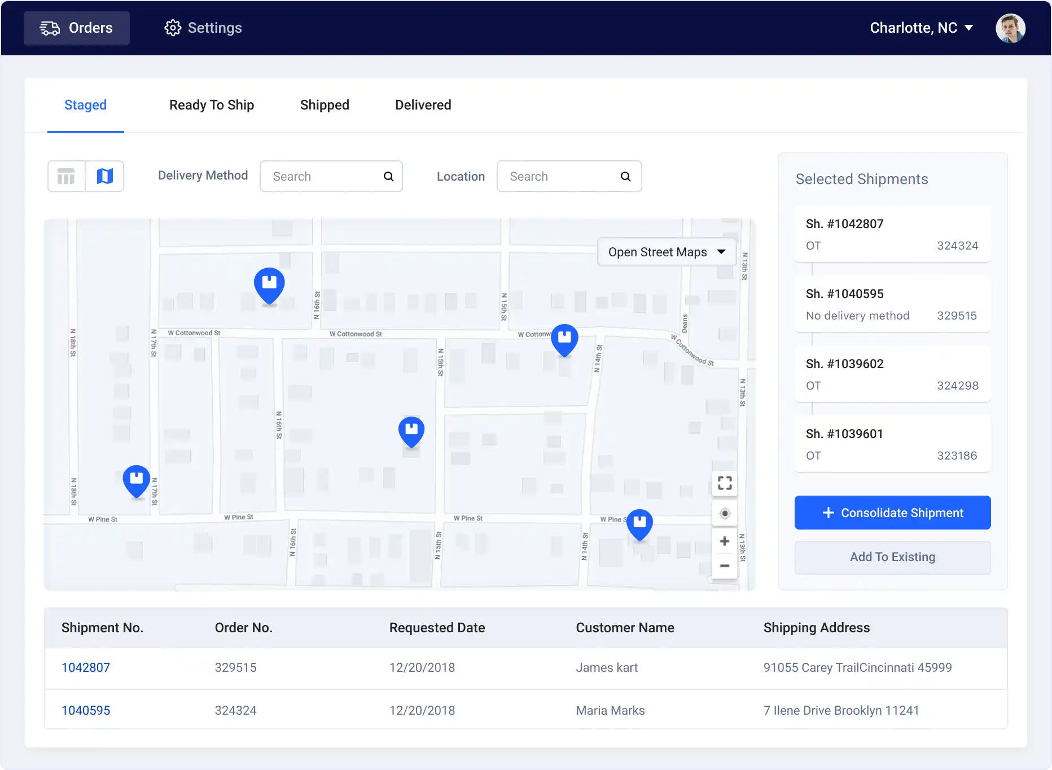Image resolution: width=1052 pixels, height=770 pixels.
Task: Switch to the Ready To Ship tab
Action: [x=212, y=105]
